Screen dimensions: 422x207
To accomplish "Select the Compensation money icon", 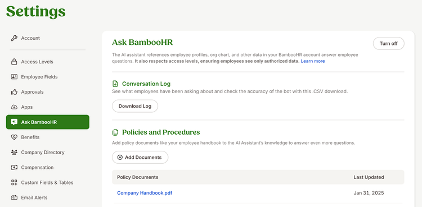I will pos(14,167).
